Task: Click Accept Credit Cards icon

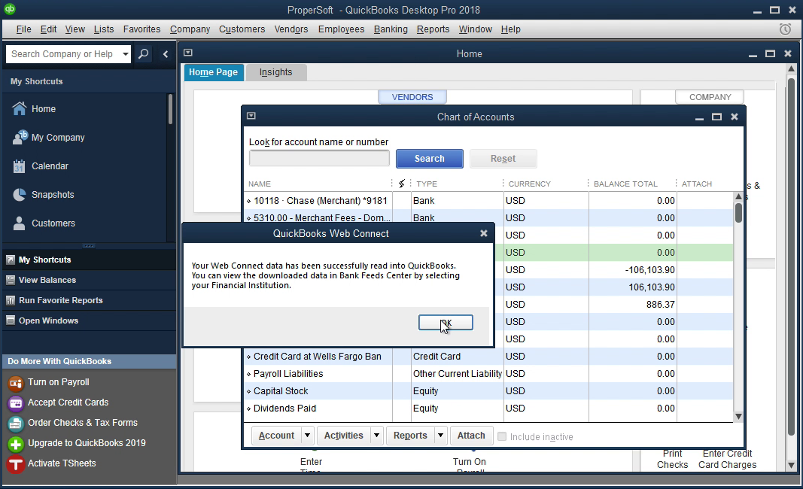Action: pos(15,403)
